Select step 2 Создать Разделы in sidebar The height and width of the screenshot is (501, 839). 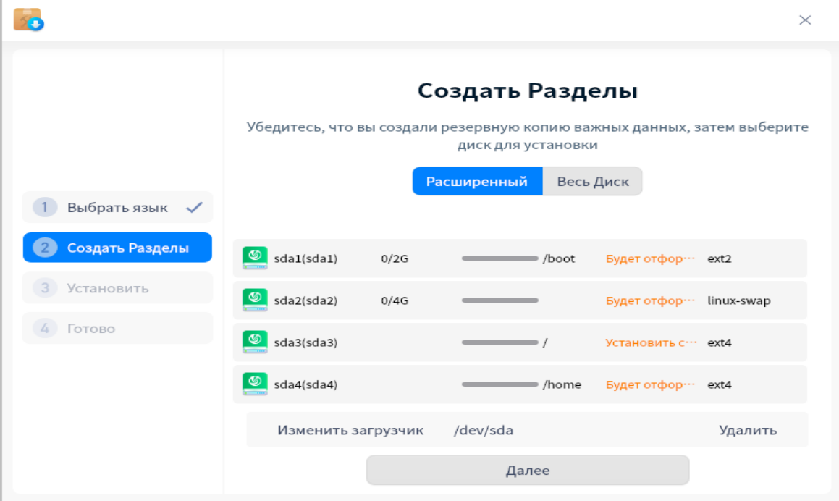tap(117, 248)
